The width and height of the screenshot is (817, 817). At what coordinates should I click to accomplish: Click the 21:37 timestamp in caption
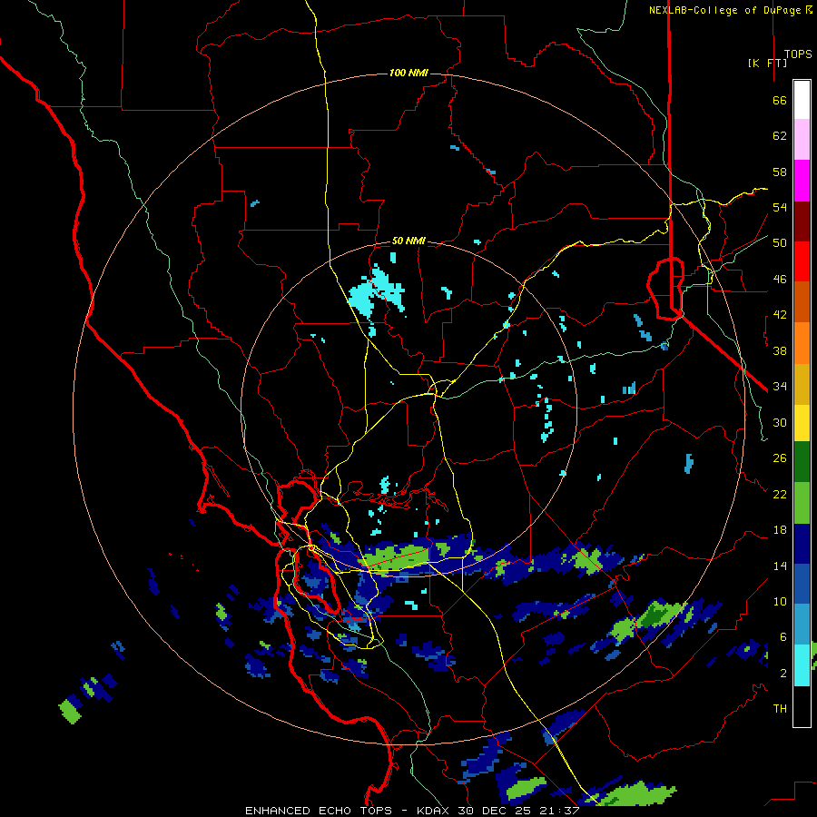pyautogui.click(x=566, y=811)
